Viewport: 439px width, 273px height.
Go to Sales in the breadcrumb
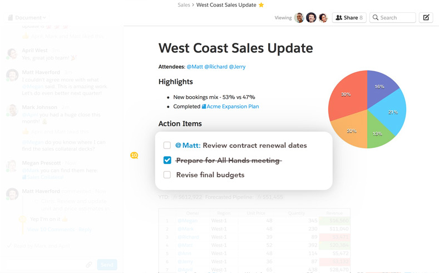(x=184, y=5)
